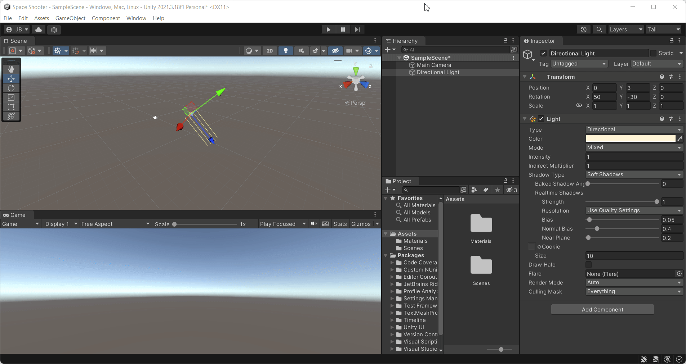Click the Step frame button
This screenshot has height=364, width=686.
coord(357,29)
